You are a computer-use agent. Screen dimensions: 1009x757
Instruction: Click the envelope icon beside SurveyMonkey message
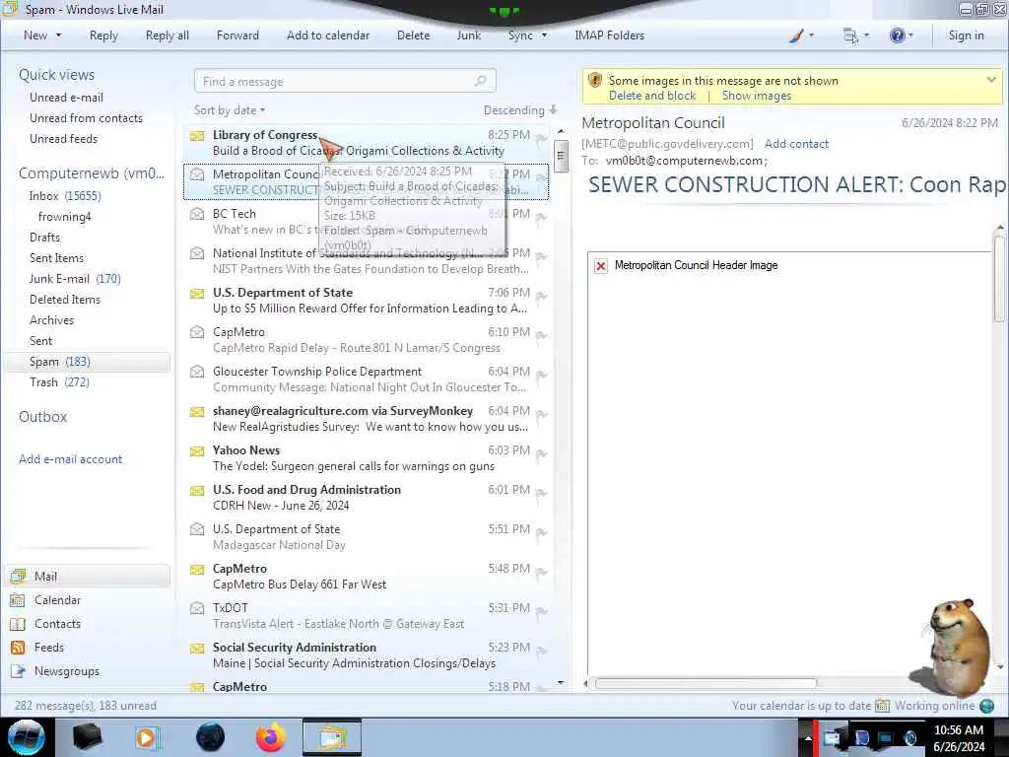197,411
